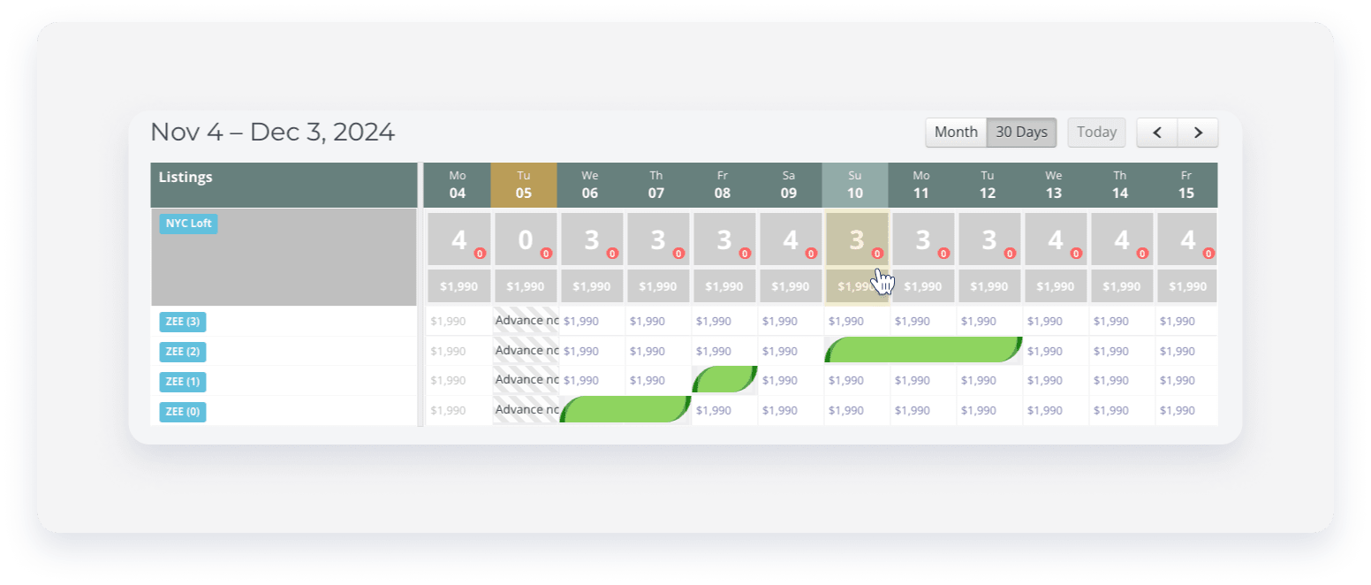
Task: Click ZEE (3) price on Fr 15
Action: (1177, 321)
